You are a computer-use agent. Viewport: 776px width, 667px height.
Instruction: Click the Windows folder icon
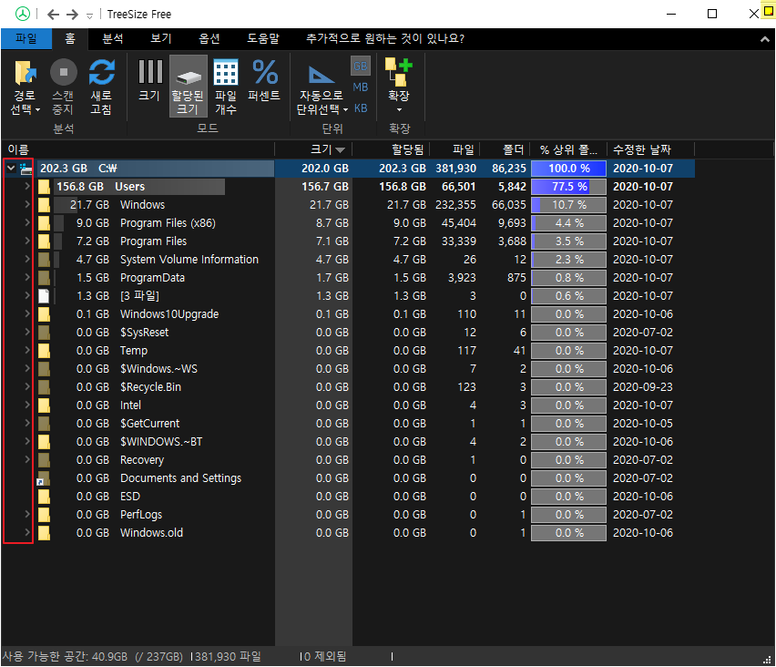[x=45, y=205]
